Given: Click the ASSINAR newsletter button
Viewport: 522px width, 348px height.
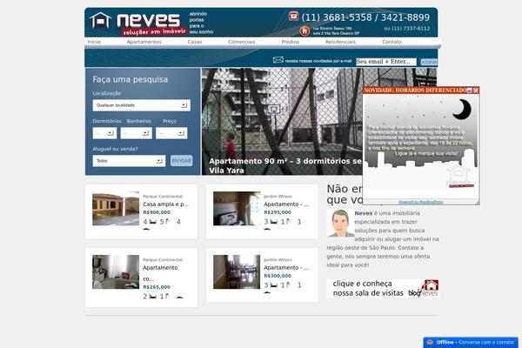Looking at the screenshot, I should (429, 62).
